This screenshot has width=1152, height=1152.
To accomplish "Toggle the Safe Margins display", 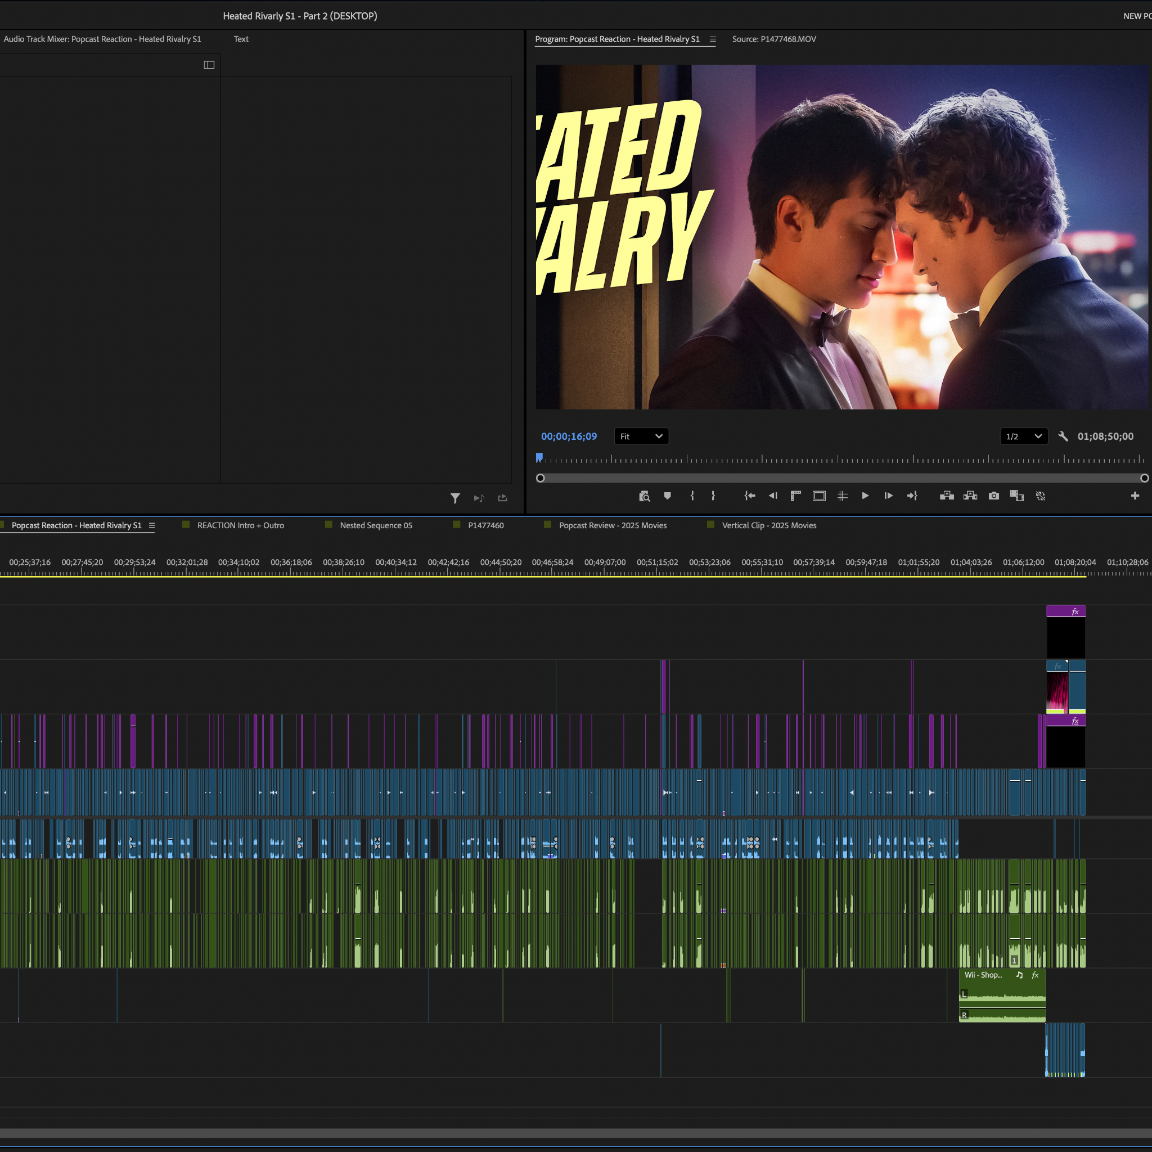I will [x=819, y=496].
